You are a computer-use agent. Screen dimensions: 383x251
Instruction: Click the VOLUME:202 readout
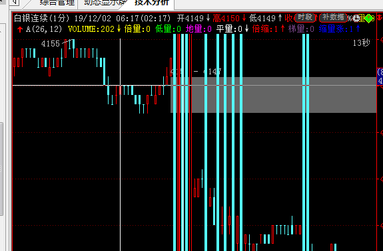pyautogui.click(x=91, y=29)
